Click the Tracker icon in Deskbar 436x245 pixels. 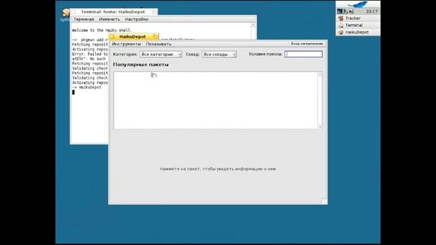[341, 18]
